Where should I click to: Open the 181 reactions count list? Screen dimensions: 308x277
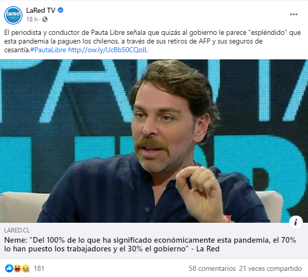click(x=39, y=268)
